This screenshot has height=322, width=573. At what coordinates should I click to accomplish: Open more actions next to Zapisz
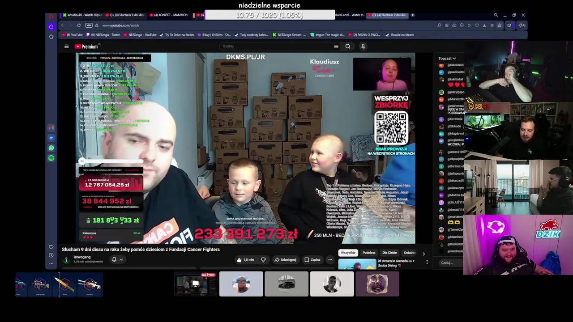330,260
